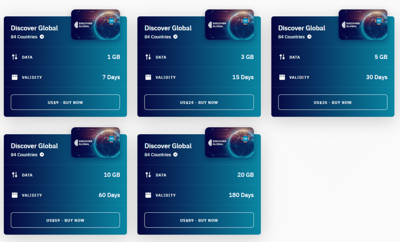
Task: Click the data arrows icon on the 3 GB card
Action: 148,57
